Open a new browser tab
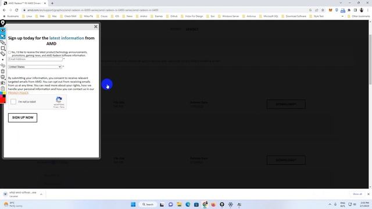372x209 pixels. click(x=52, y=3)
